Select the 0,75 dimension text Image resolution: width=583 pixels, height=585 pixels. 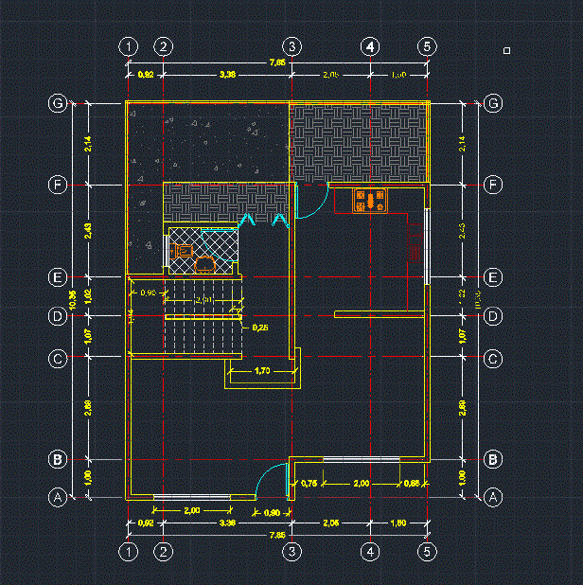tap(309, 484)
